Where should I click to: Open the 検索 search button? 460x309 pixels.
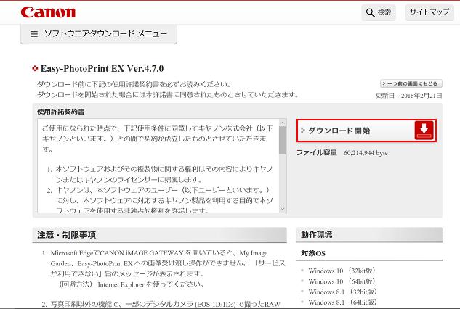(x=379, y=12)
